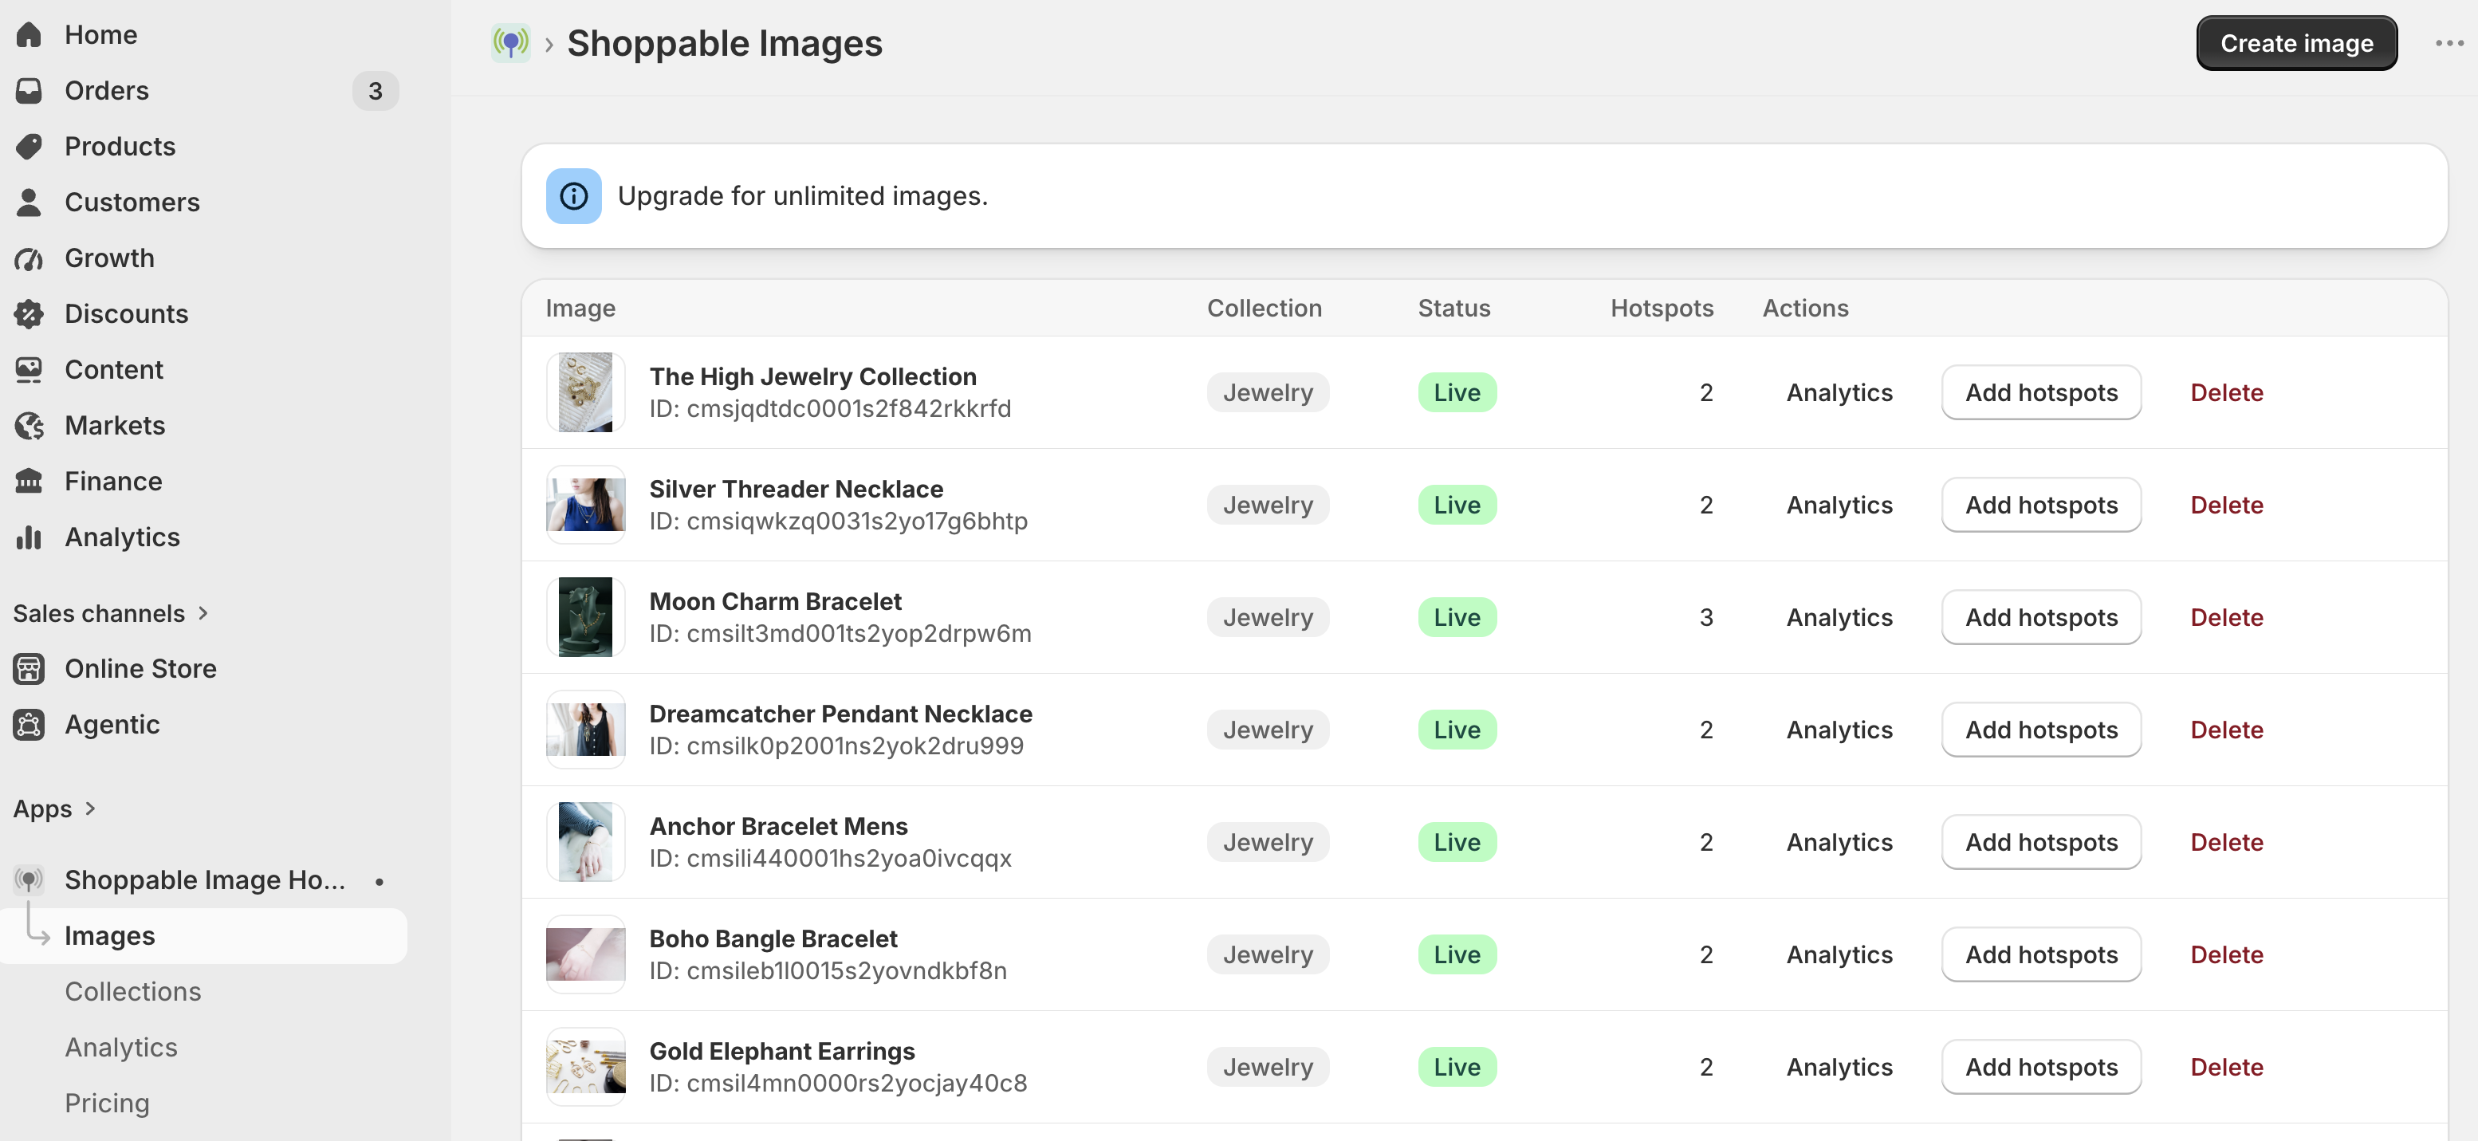Go to Collections under Shoppable Image app

132,992
